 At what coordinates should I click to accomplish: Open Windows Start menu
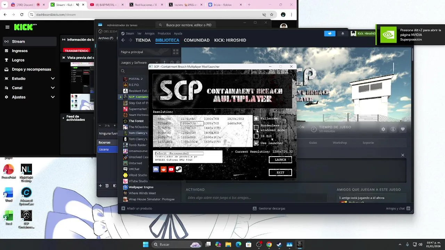146,244
